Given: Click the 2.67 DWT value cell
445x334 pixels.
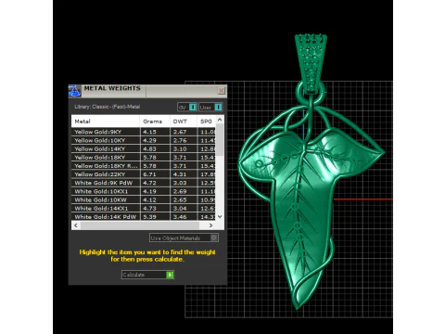Looking at the screenshot, I should [x=184, y=132].
